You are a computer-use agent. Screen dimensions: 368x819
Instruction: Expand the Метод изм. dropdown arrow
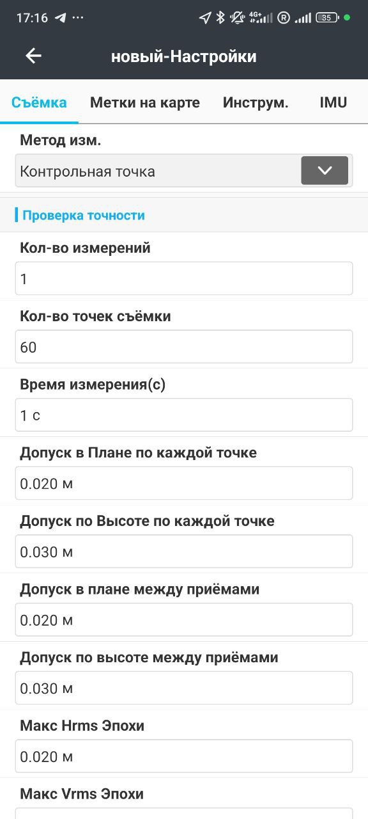pos(325,170)
